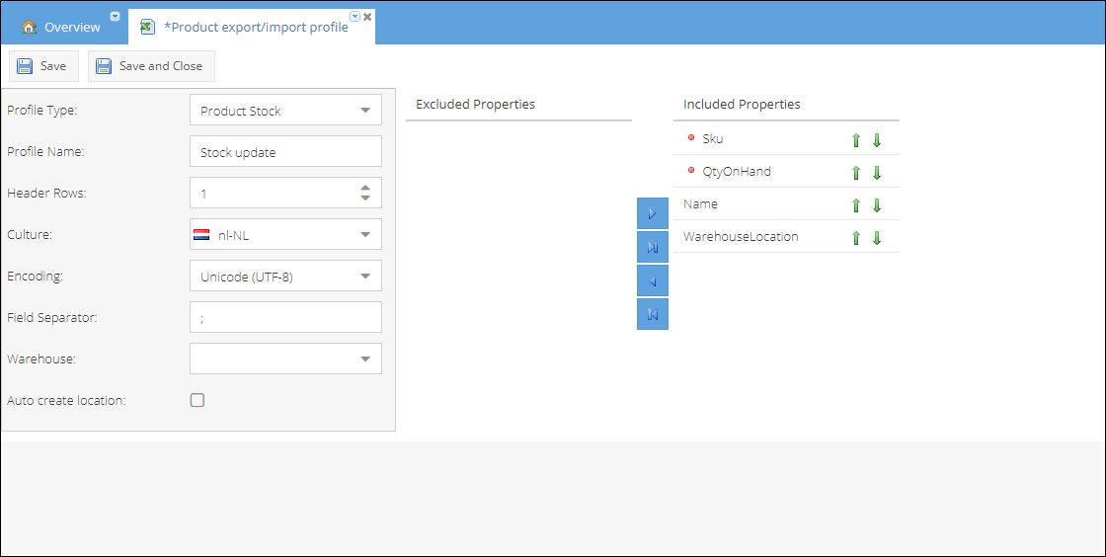
Task: Move QtyOnHand property down with green arrow
Action: [877, 173]
